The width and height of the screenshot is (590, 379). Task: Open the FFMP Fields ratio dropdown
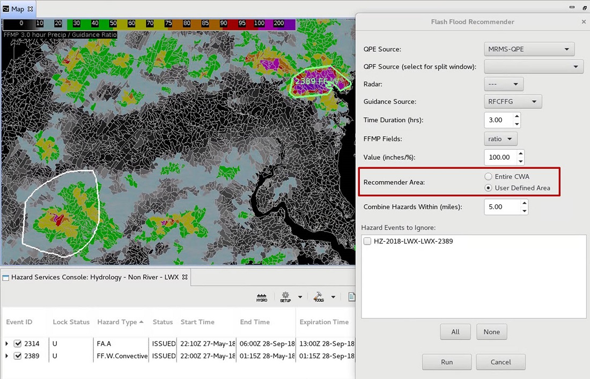coord(500,139)
